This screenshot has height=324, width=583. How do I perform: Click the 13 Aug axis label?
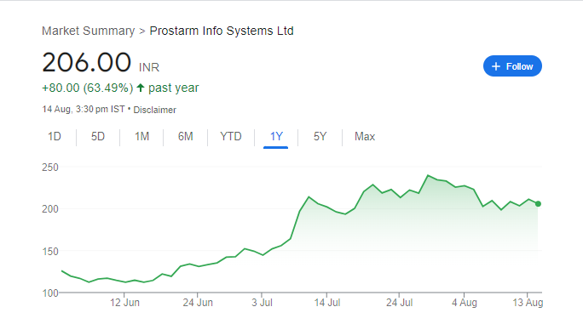528,303
